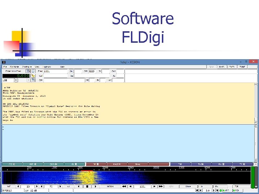
Task: Open the Configure menu
Action: click(27, 67)
